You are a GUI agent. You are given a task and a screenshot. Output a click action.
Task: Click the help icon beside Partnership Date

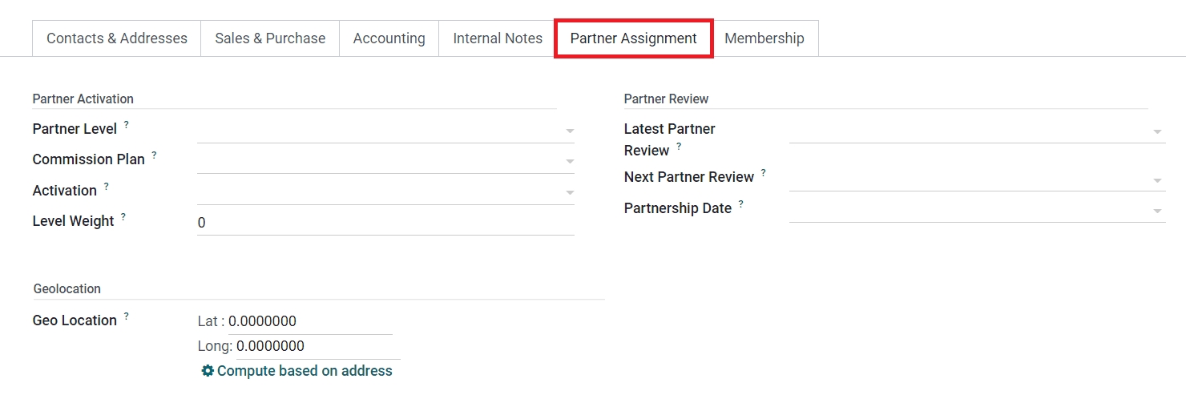coord(740,204)
